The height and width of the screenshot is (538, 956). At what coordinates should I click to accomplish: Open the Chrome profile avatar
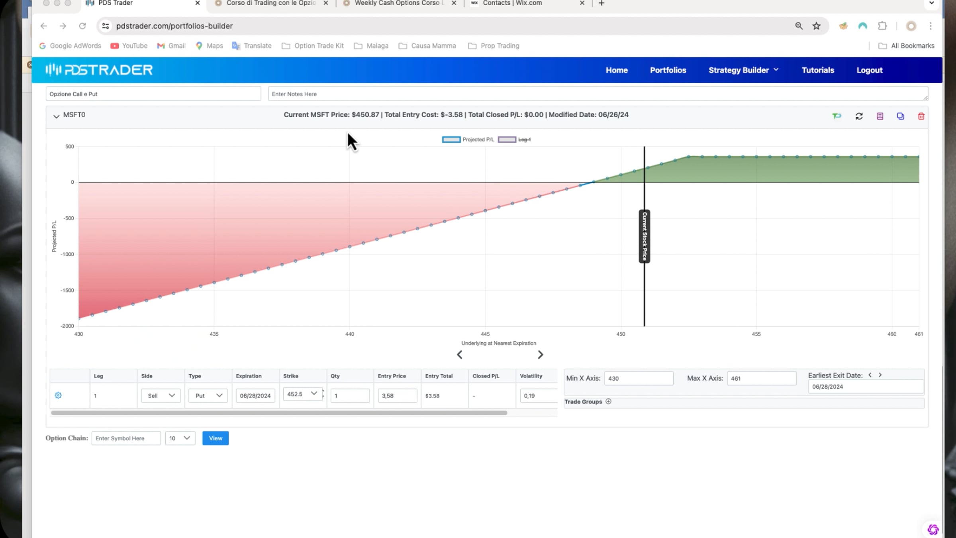coord(911,26)
